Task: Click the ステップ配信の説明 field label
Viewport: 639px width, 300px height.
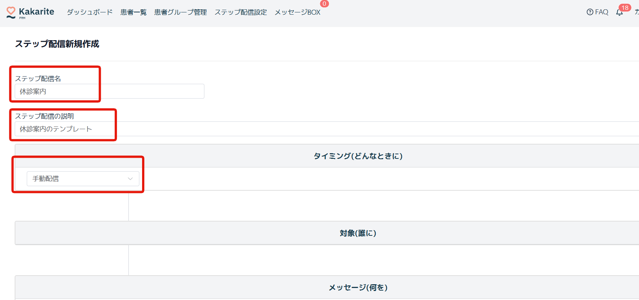Action: pyautogui.click(x=44, y=116)
